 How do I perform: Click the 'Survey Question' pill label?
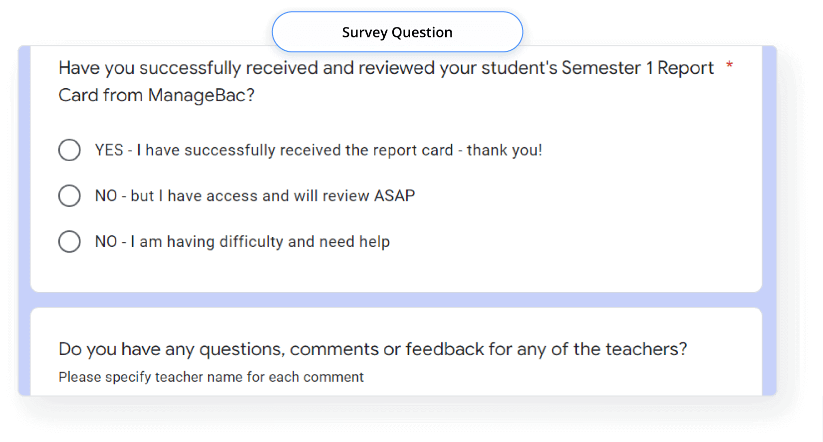pos(397,32)
